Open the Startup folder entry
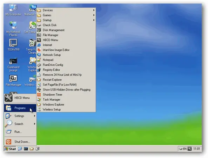This screenshot has width=208, height=158. [x=66, y=20]
